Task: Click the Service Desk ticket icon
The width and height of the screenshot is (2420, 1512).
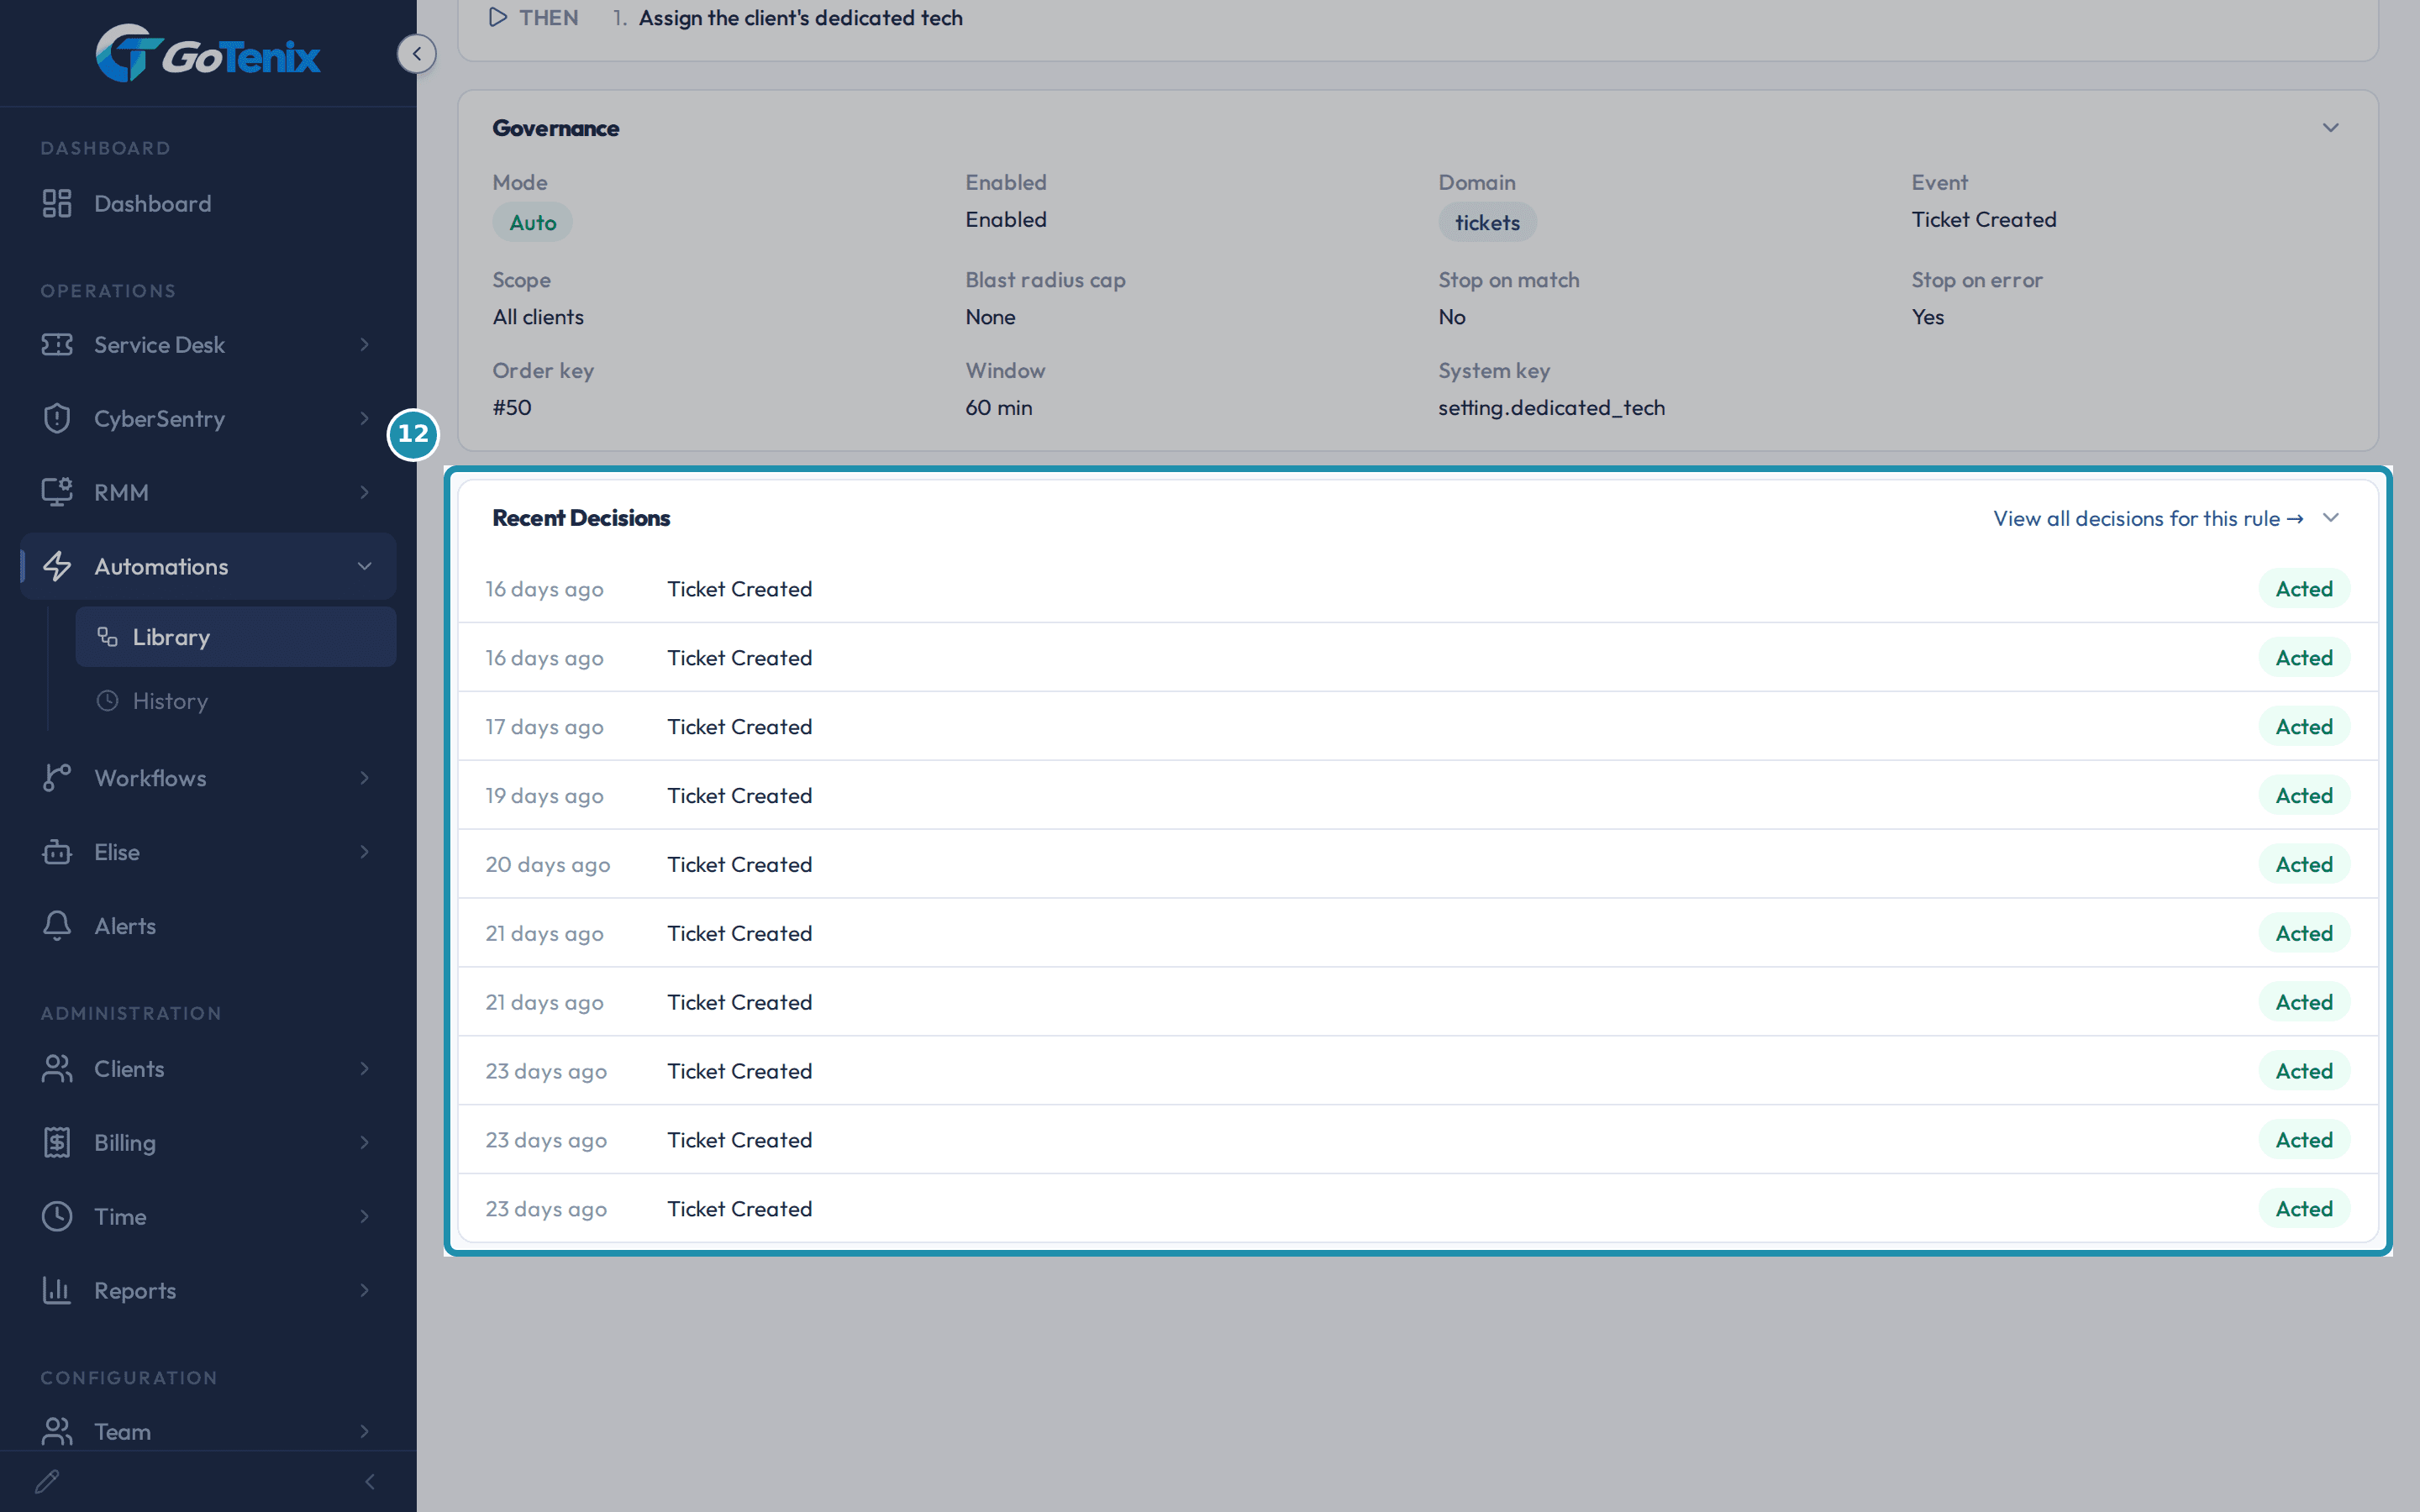Action: click(x=57, y=344)
